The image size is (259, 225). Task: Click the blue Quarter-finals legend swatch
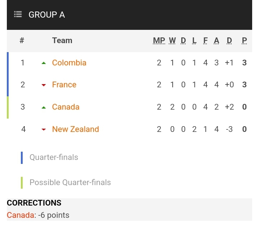[22, 157]
